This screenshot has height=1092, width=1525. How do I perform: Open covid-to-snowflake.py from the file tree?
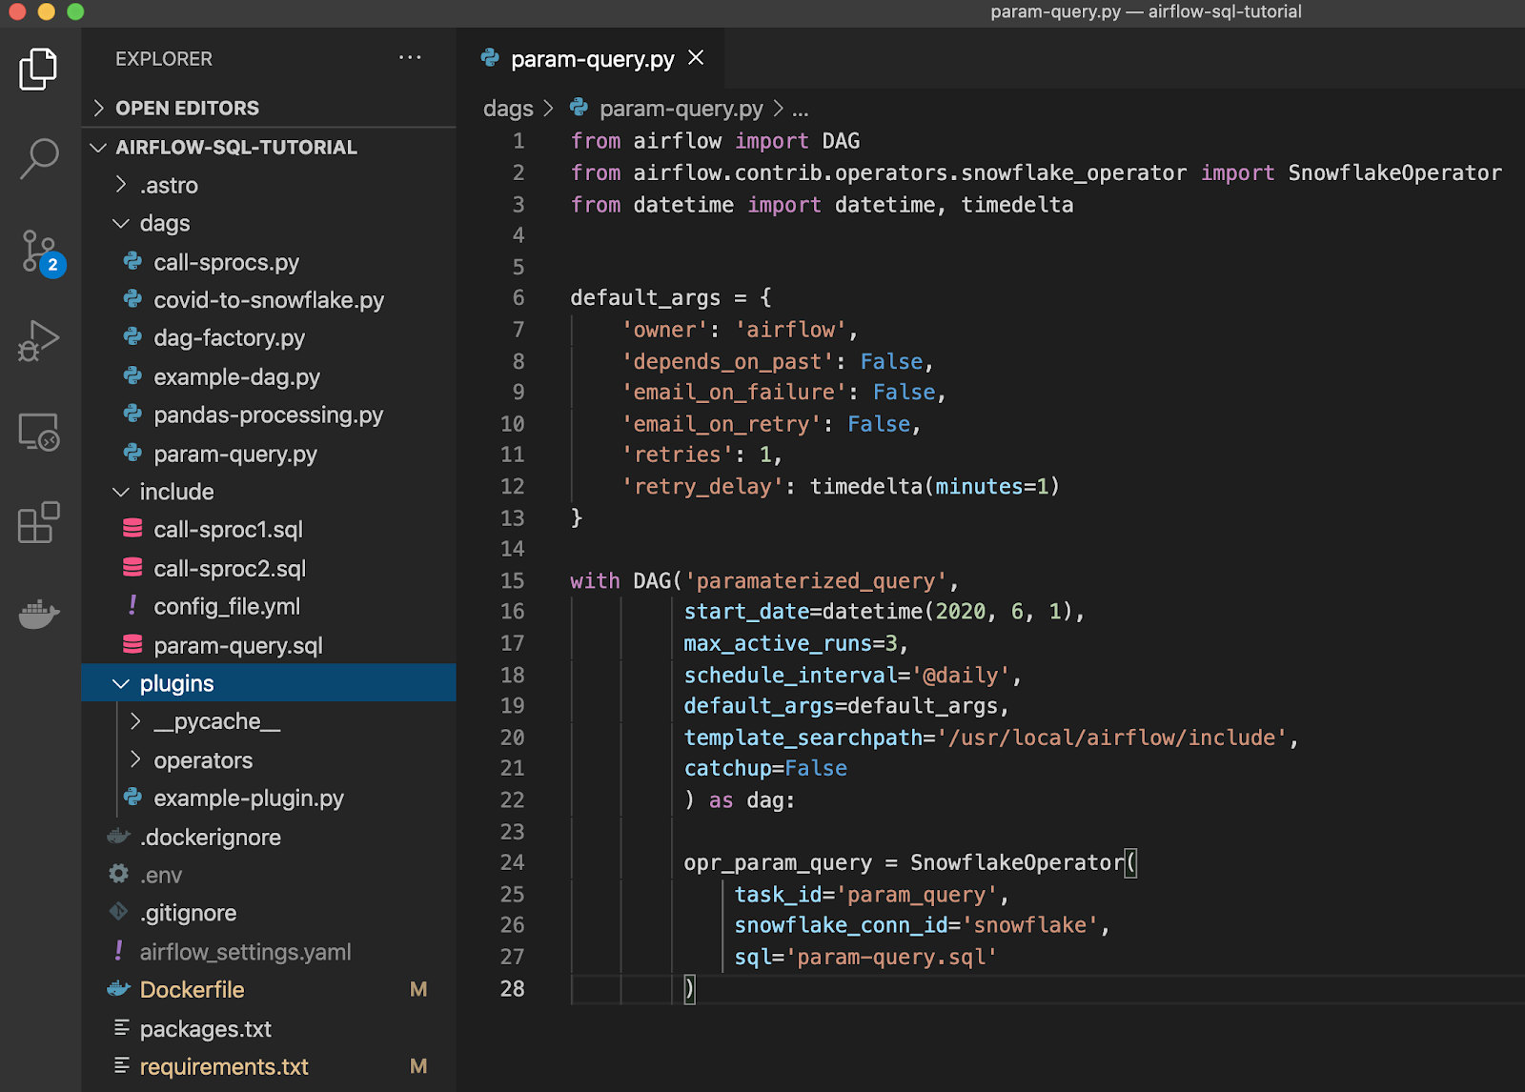point(268,300)
